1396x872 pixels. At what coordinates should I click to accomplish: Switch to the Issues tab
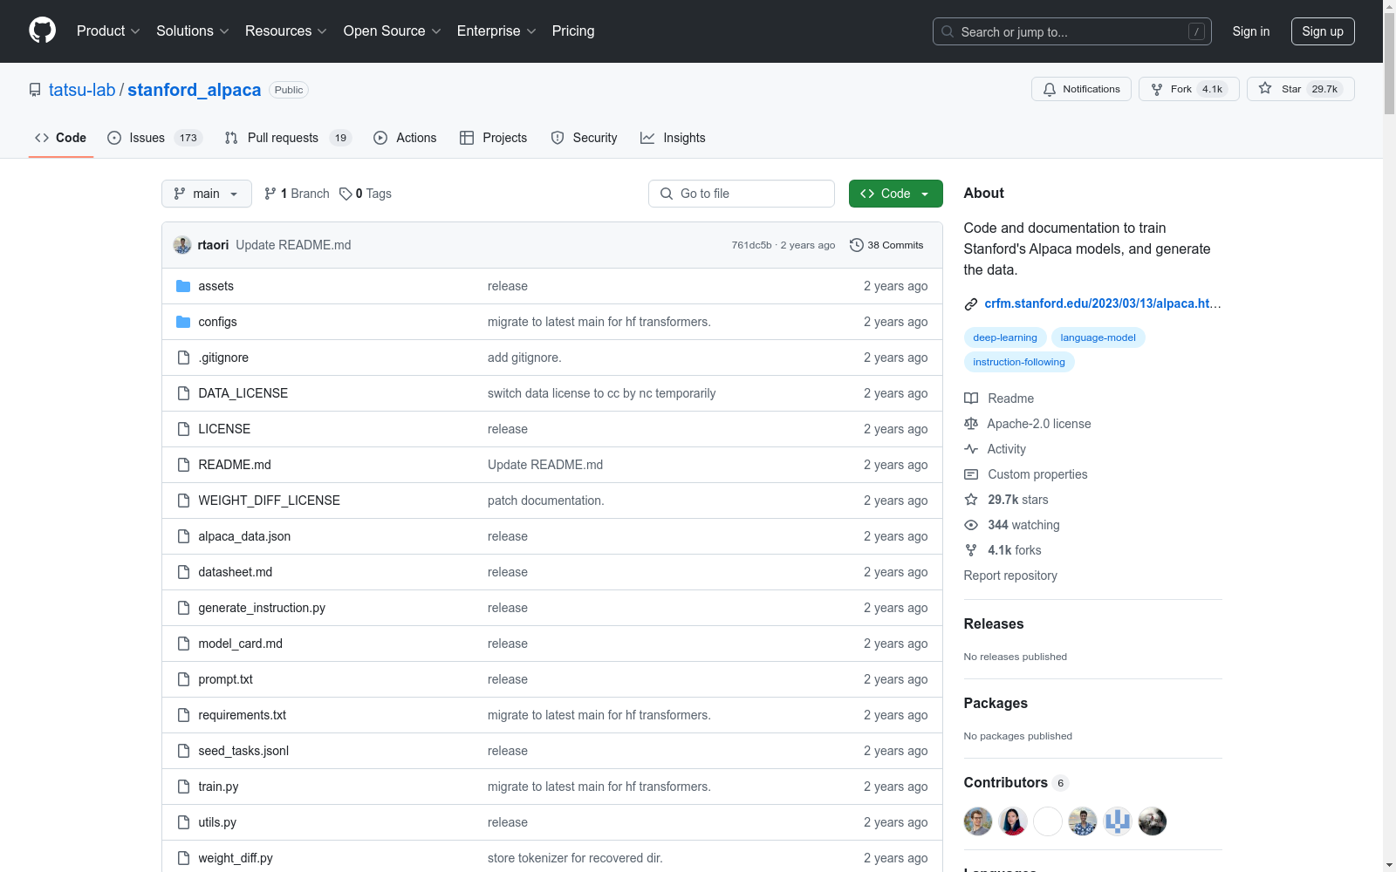pyautogui.click(x=154, y=138)
